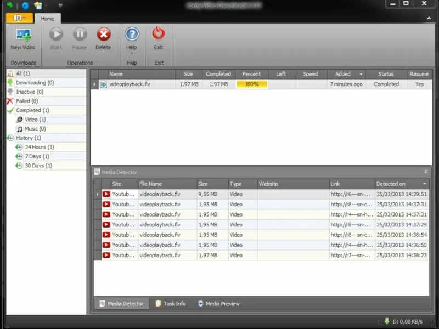439x329 pixels.
Task: Click the green title bar app icon
Action: coord(10,5)
